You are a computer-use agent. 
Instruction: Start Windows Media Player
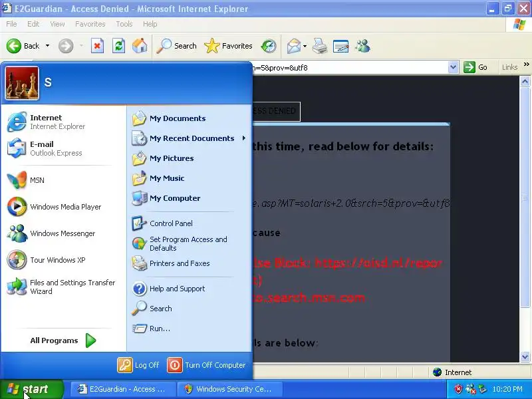pyautogui.click(x=63, y=207)
